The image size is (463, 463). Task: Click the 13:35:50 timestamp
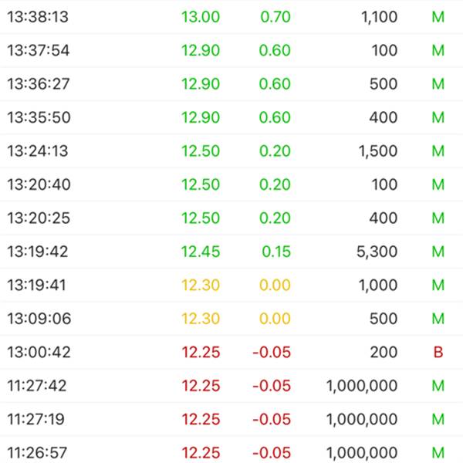point(37,118)
